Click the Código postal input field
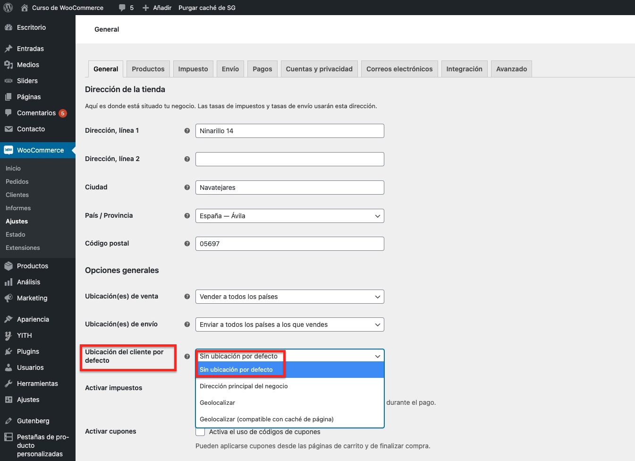Screen dimensions: 635x461 click(x=290, y=244)
